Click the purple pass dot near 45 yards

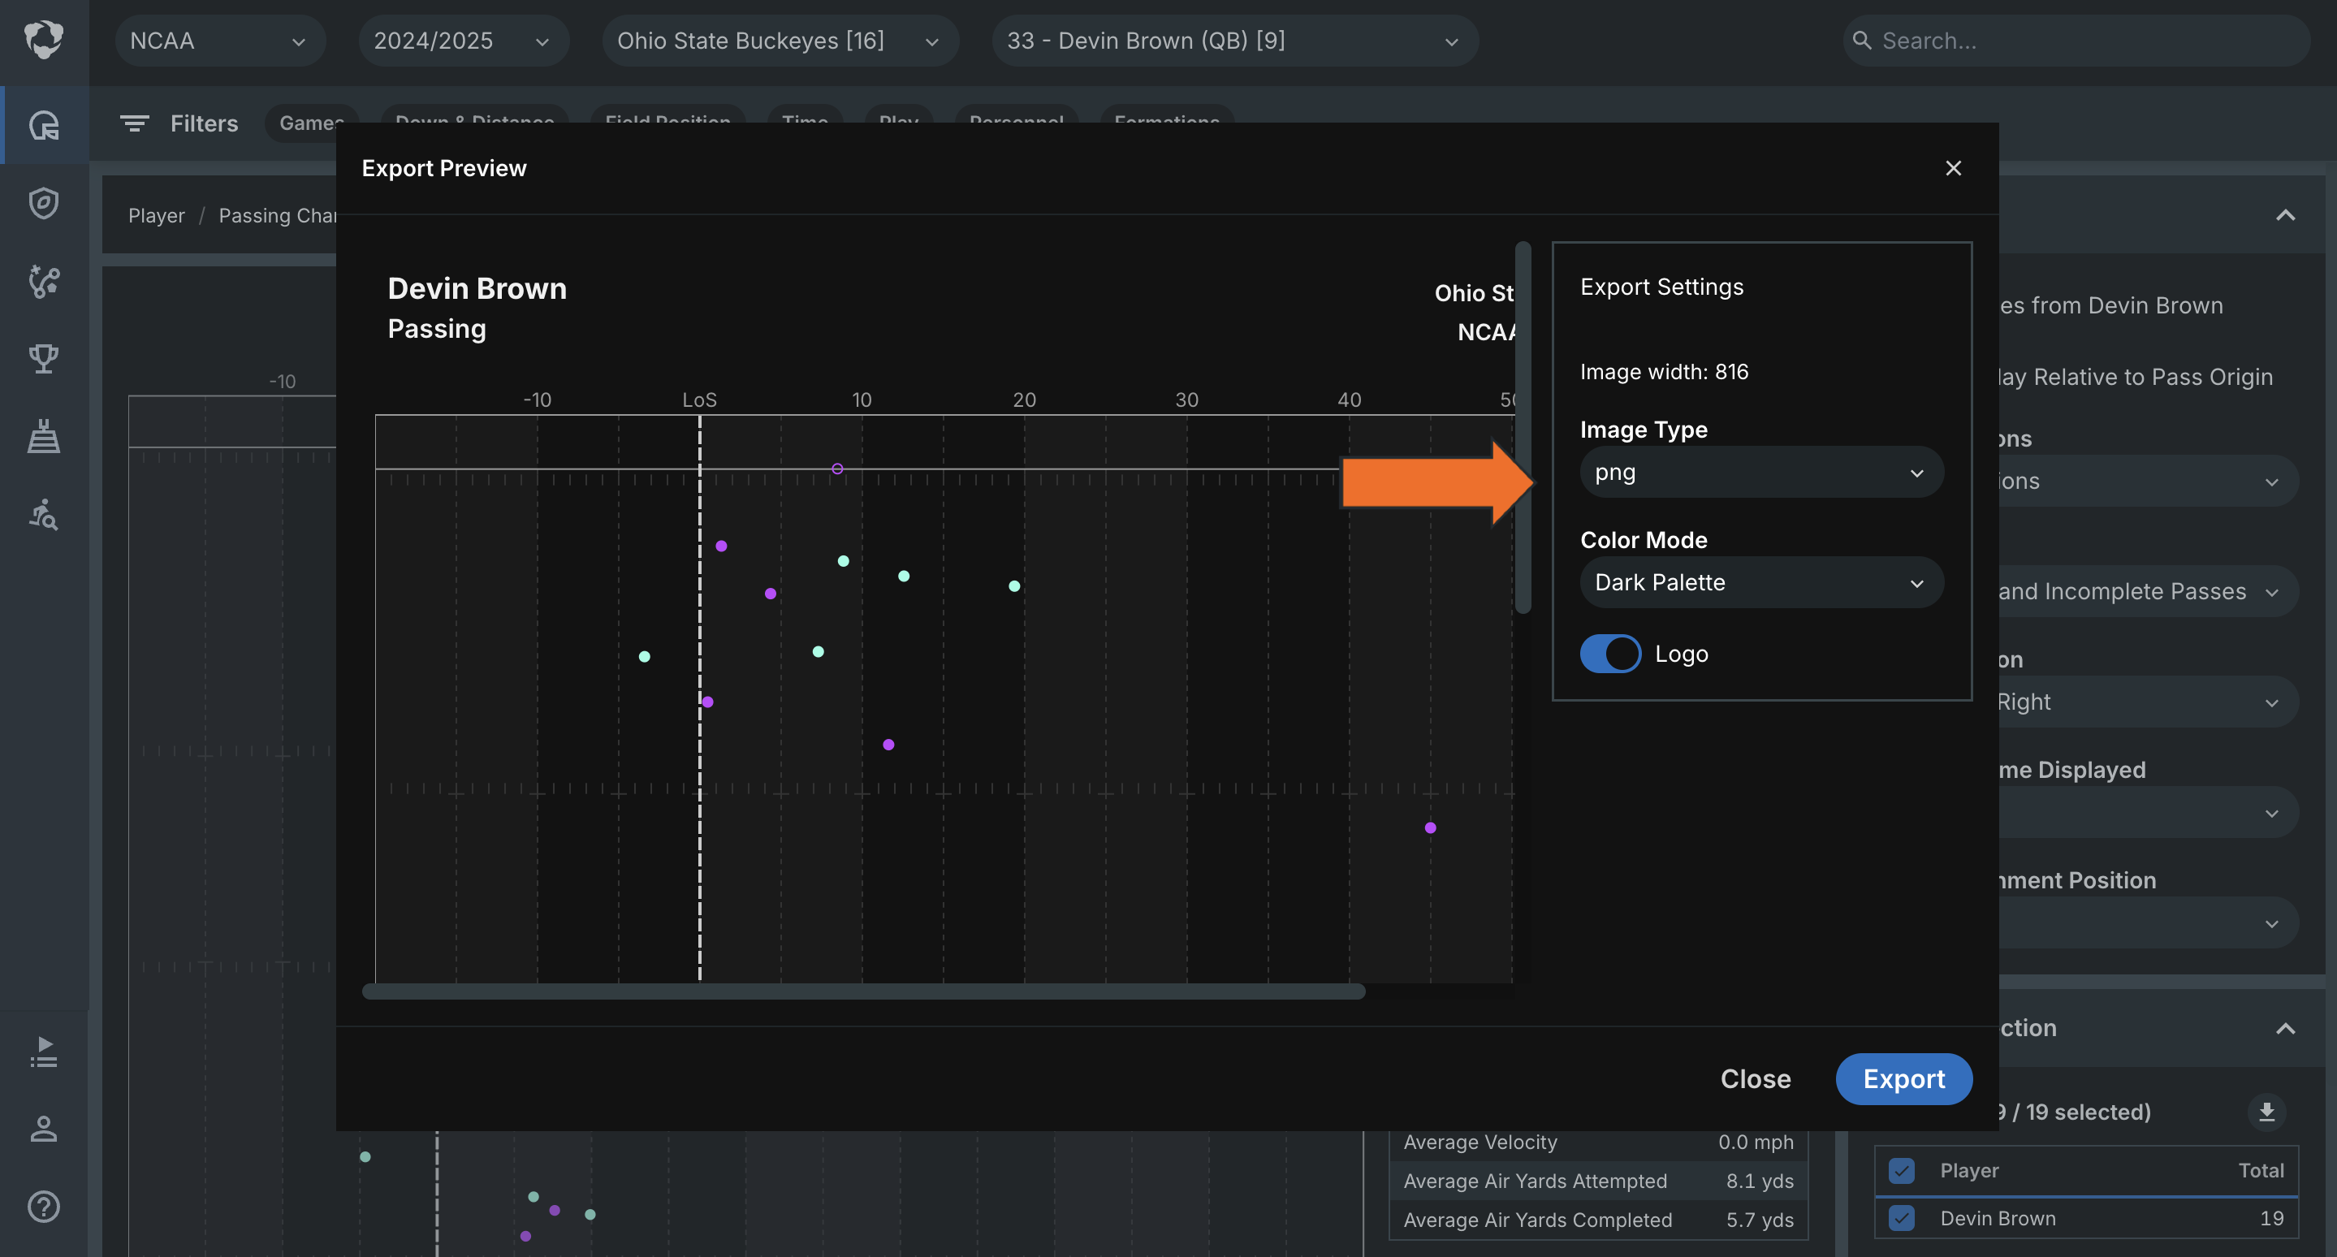(1430, 827)
